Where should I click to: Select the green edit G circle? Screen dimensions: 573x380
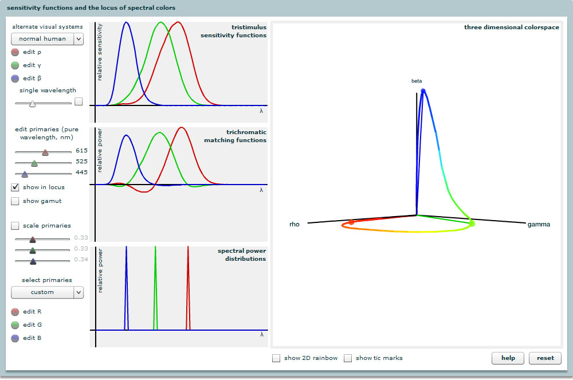(x=15, y=325)
